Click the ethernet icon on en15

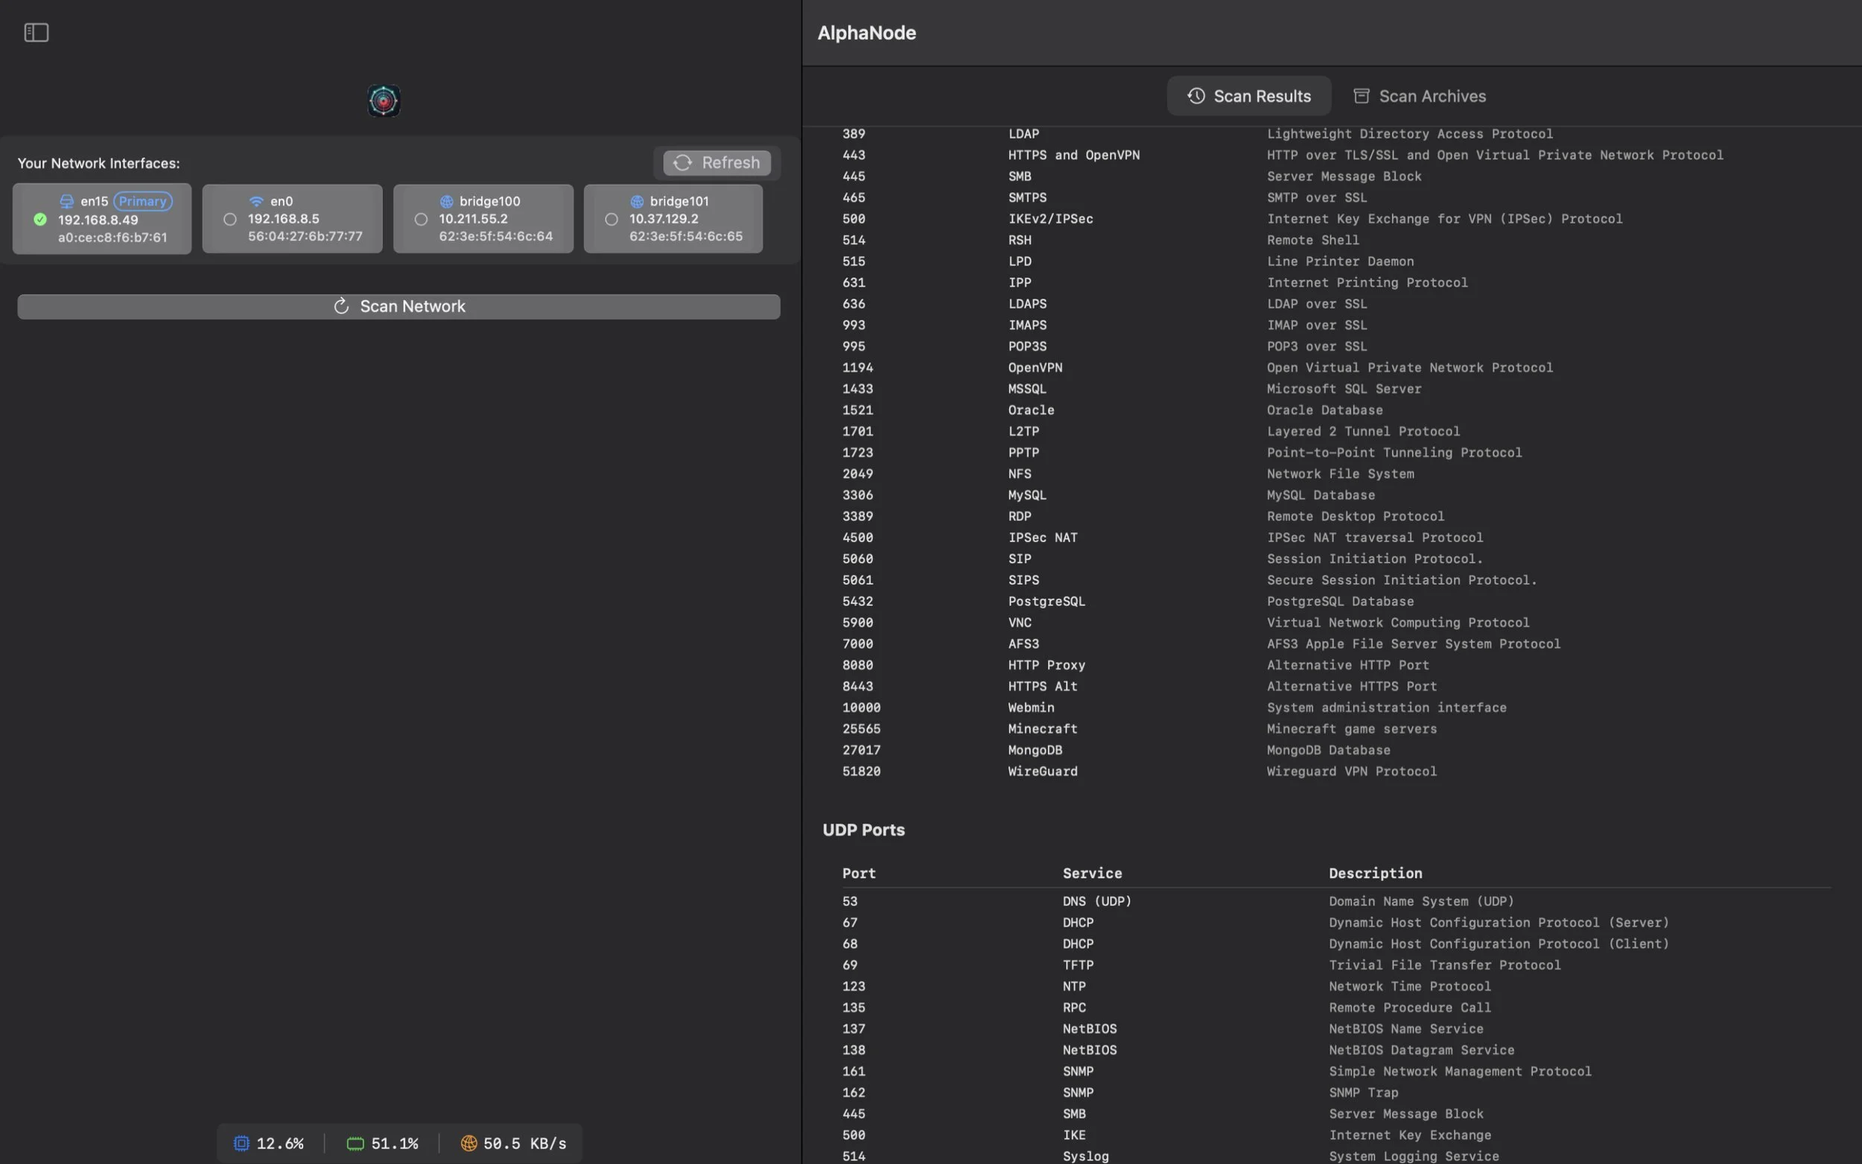coord(67,201)
